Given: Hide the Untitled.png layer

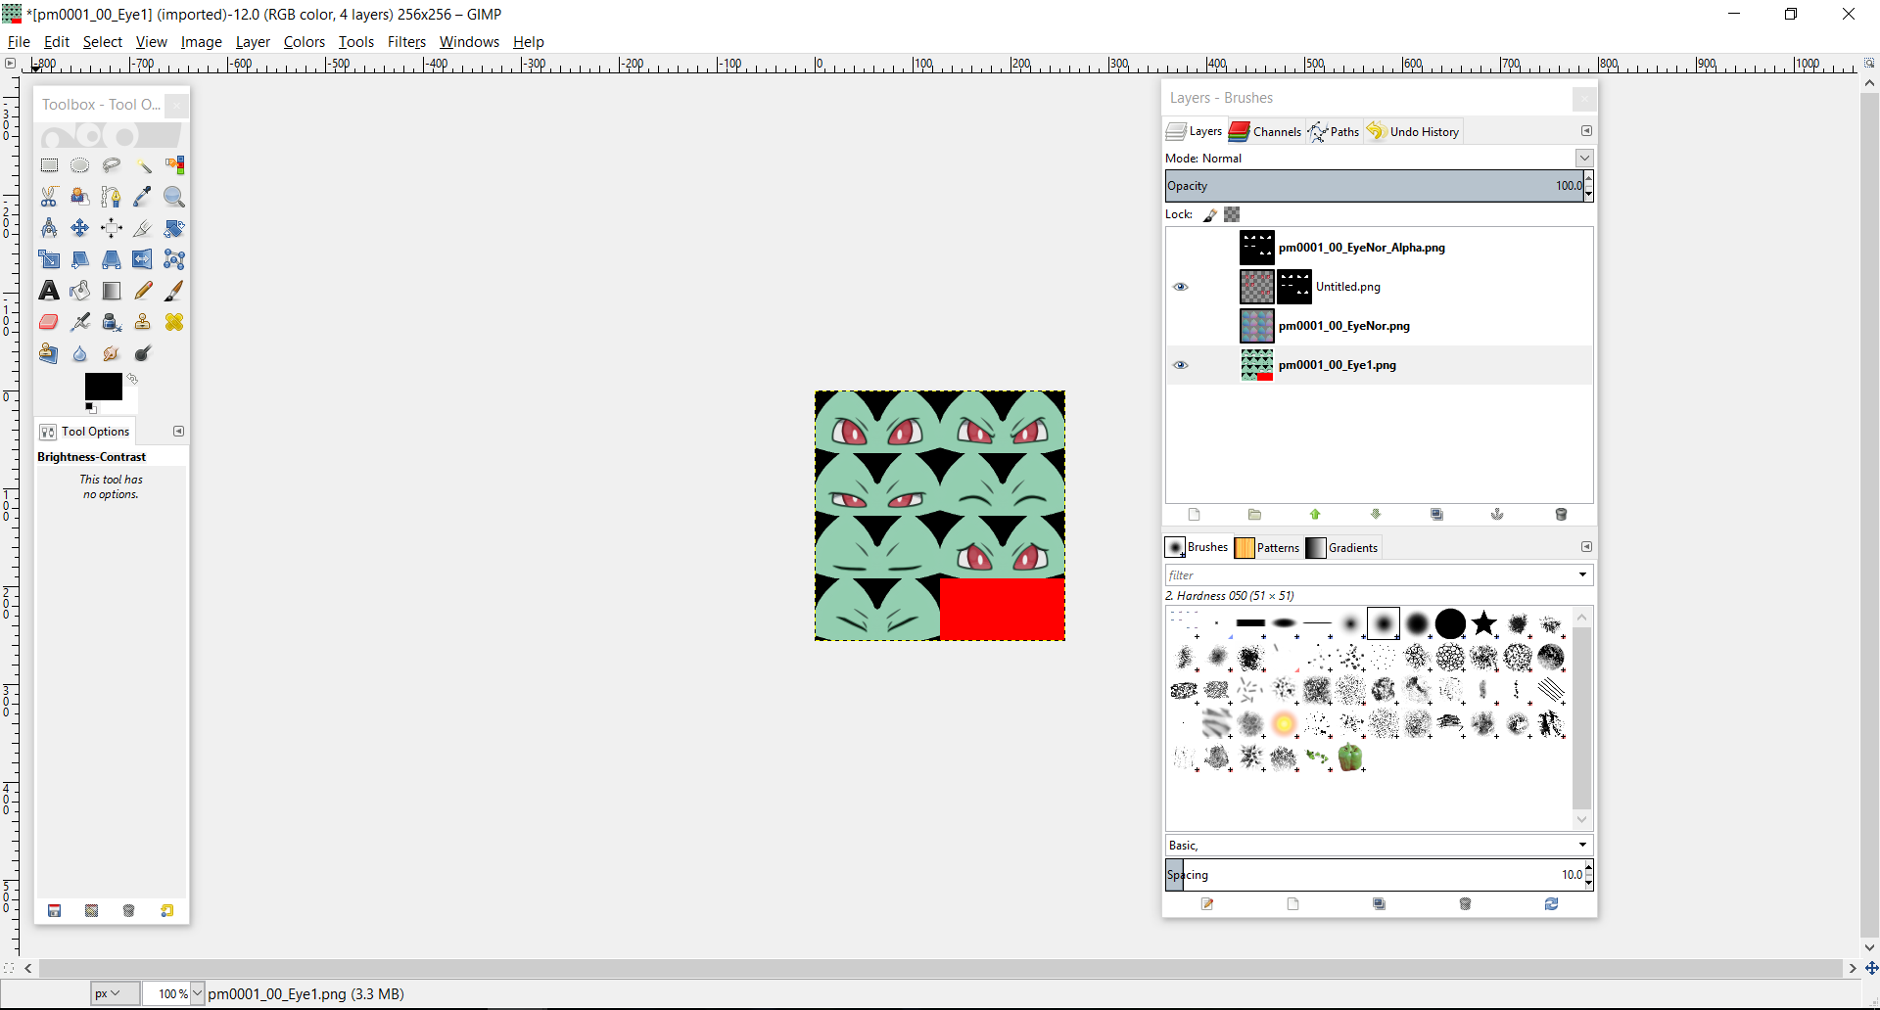Looking at the screenshot, I should (x=1181, y=287).
